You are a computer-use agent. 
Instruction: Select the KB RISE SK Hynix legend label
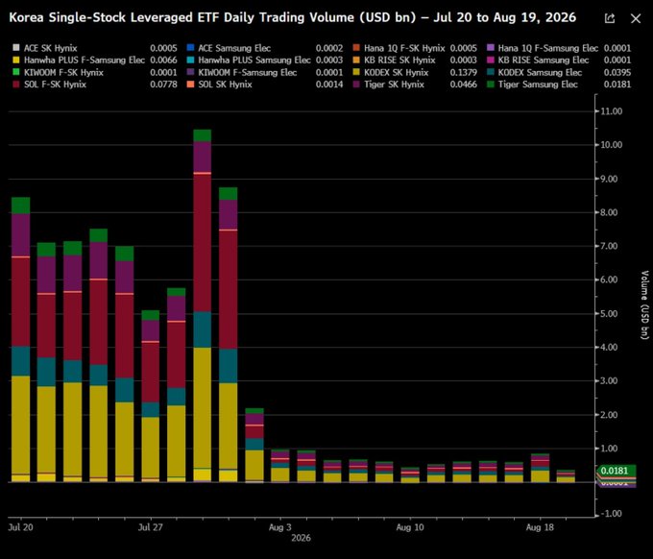pos(399,60)
